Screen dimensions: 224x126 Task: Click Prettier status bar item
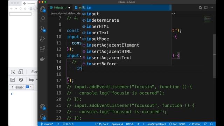tap(195, 124)
